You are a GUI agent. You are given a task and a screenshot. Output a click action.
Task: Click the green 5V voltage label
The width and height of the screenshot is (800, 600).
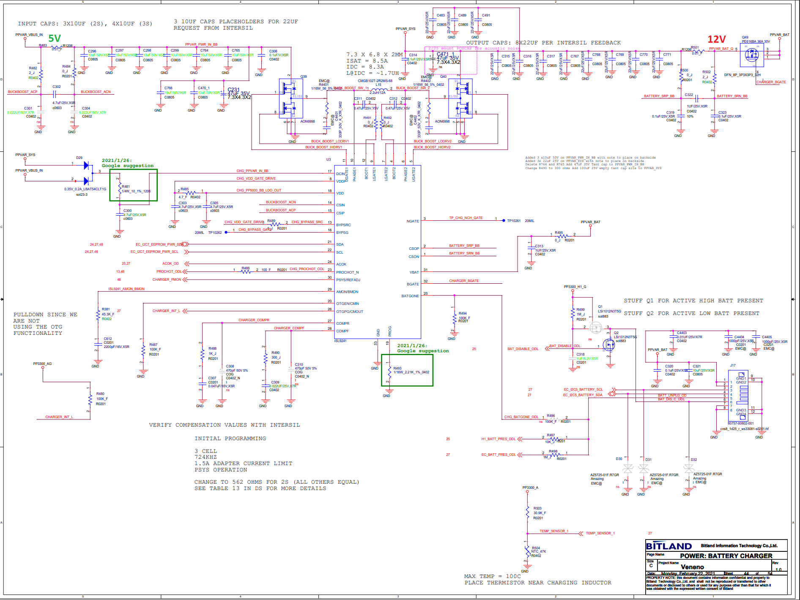pyautogui.click(x=55, y=39)
